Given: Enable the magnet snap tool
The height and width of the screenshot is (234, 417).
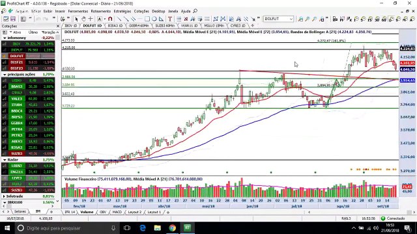Looking at the screenshot, I should 110,19.
